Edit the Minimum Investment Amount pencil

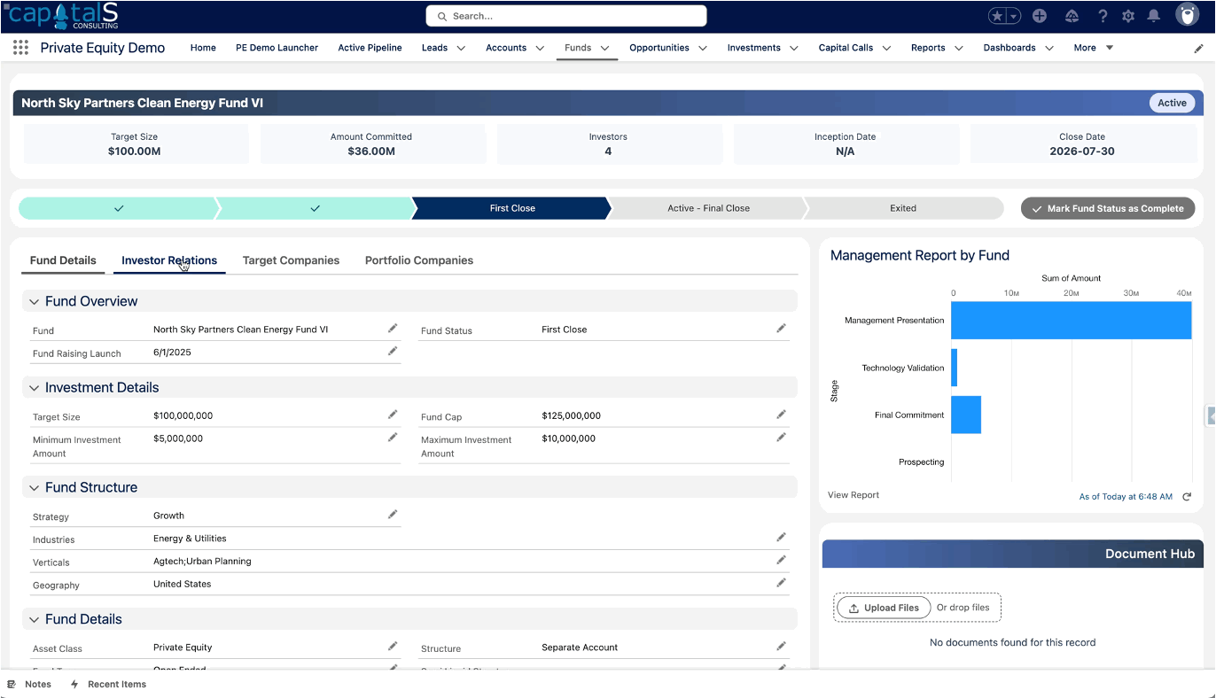point(393,438)
